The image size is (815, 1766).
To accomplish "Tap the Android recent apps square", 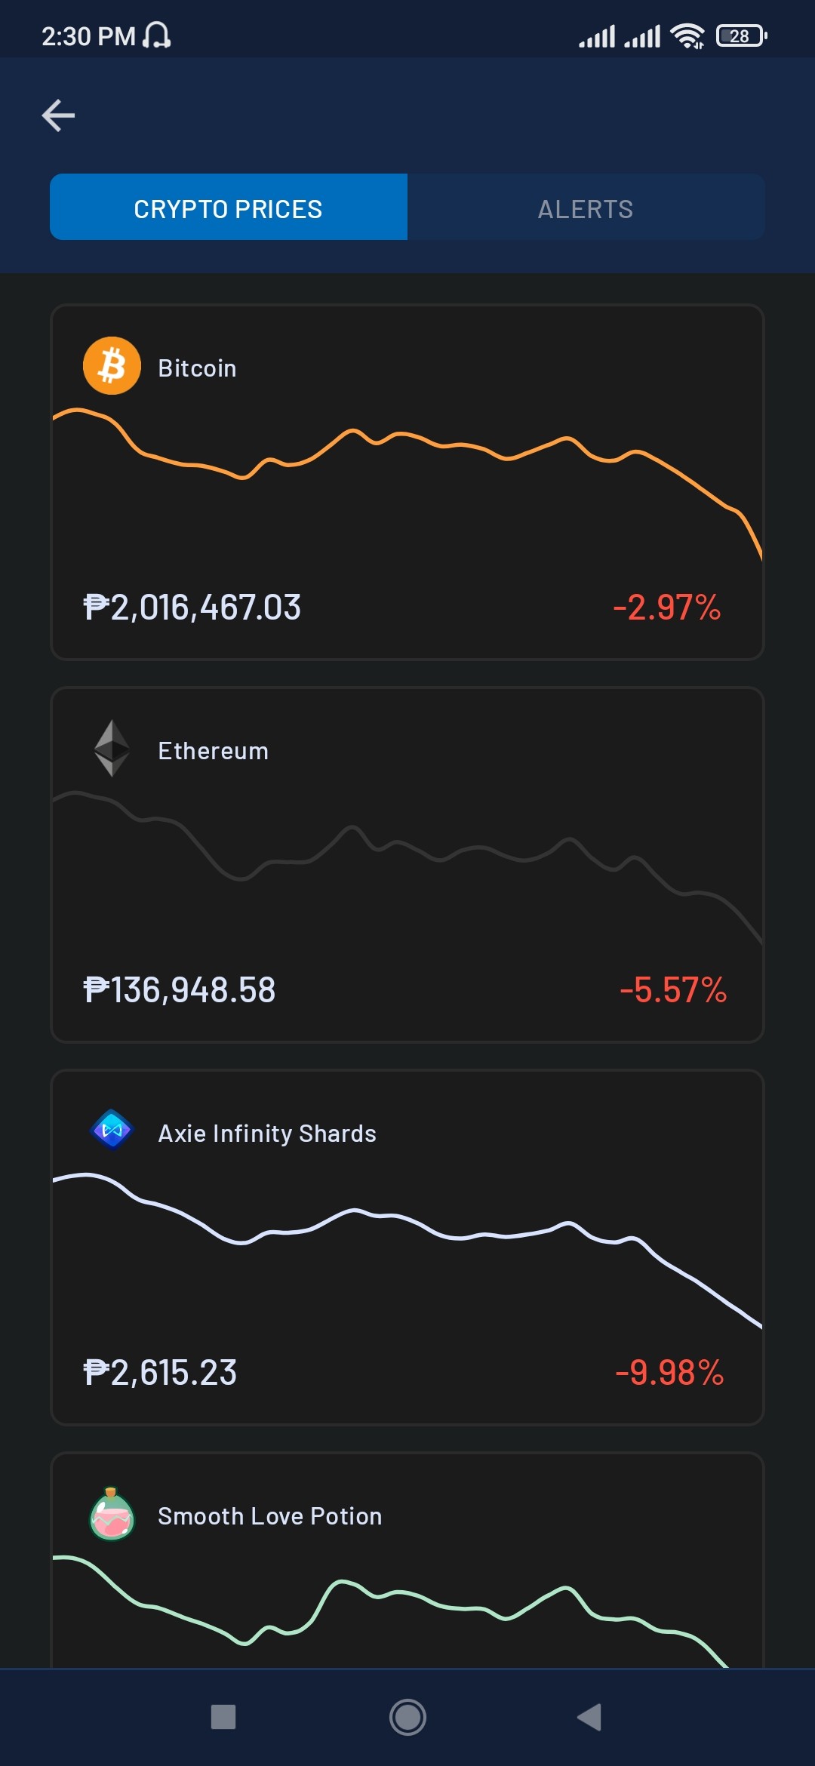I will point(223,1717).
